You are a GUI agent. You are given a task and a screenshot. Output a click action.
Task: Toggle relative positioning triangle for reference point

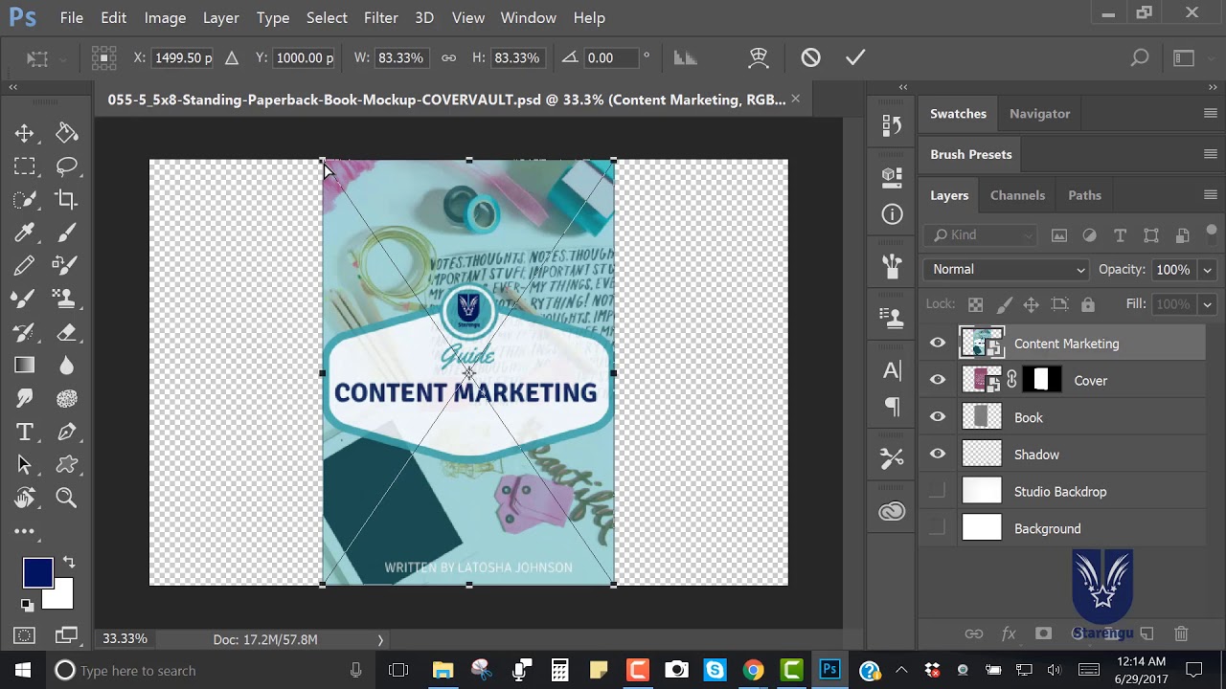[x=232, y=57]
